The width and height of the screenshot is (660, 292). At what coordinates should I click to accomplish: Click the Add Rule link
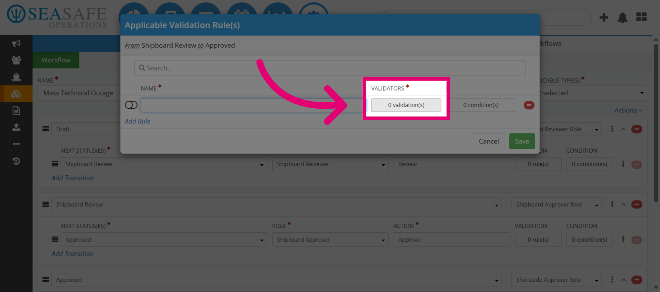[137, 121]
